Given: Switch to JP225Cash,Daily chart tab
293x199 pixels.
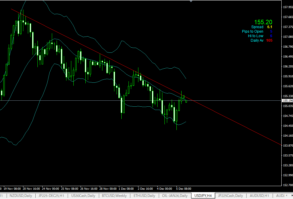Looking at the screenshot, I should (230, 196).
